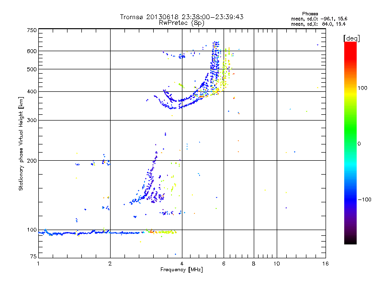Click the 'Stationary phase Virtual Height [km]' y-axis label
This screenshot has height=287, width=383.
pyautogui.click(x=21, y=143)
